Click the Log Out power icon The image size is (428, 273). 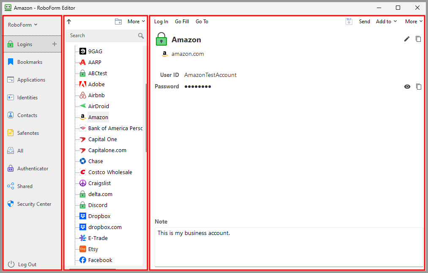[x=11, y=264]
